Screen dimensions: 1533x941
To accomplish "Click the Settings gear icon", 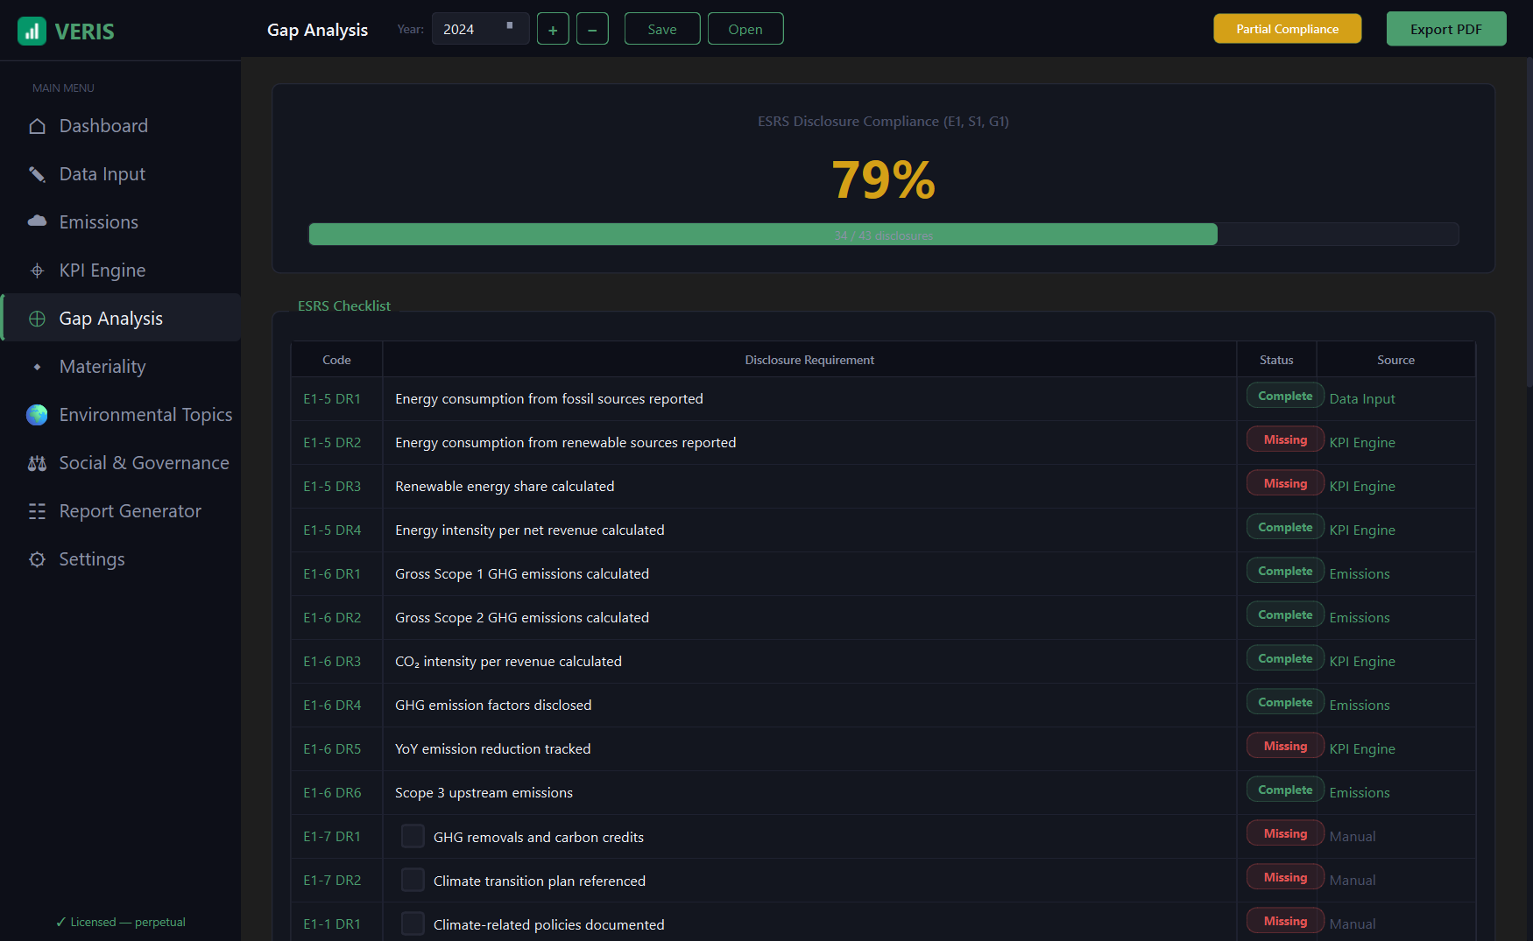I will coord(37,559).
